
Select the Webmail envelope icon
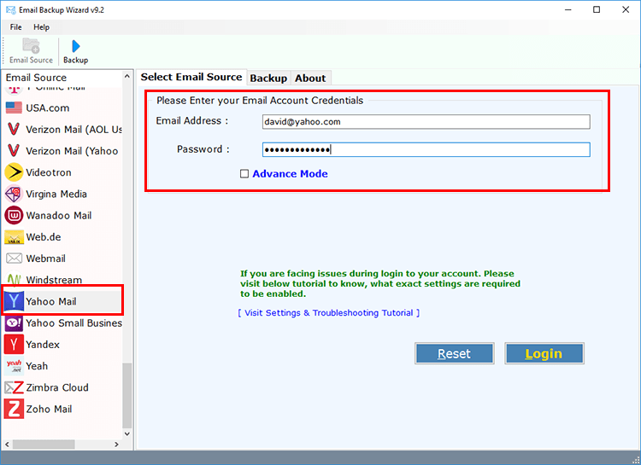(14, 258)
